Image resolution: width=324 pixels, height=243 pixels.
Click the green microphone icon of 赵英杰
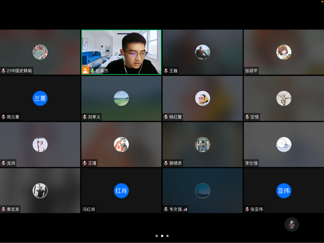coord(92,71)
